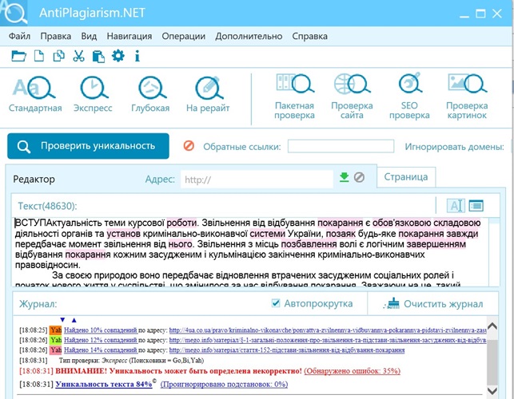
Task: Jump to previous match with the up triangle
Action: [x=74, y=320]
